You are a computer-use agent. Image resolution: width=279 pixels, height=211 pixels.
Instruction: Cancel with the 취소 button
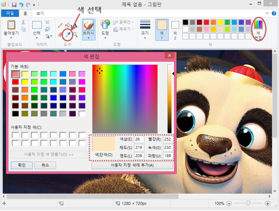pyautogui.click(x=45, y=165)
